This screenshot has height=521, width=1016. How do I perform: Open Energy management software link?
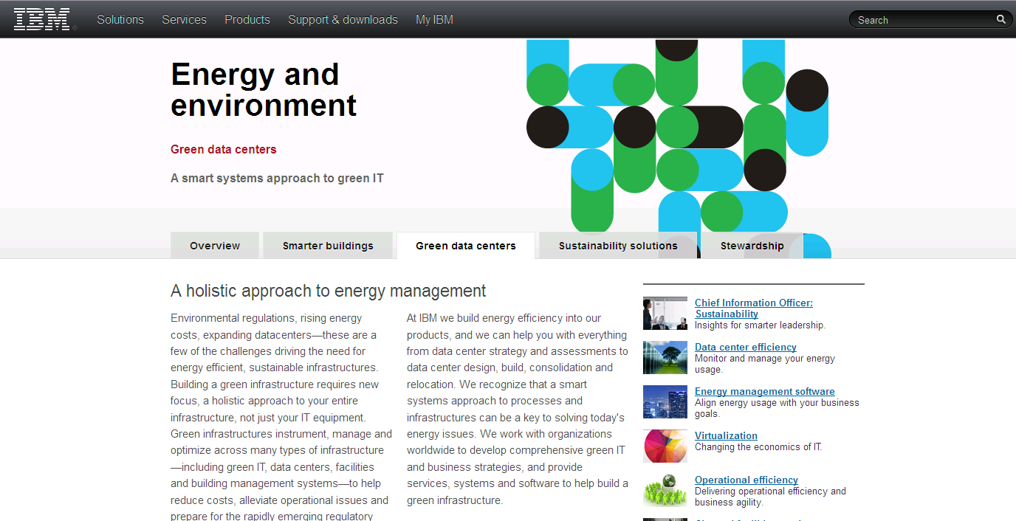765,391
